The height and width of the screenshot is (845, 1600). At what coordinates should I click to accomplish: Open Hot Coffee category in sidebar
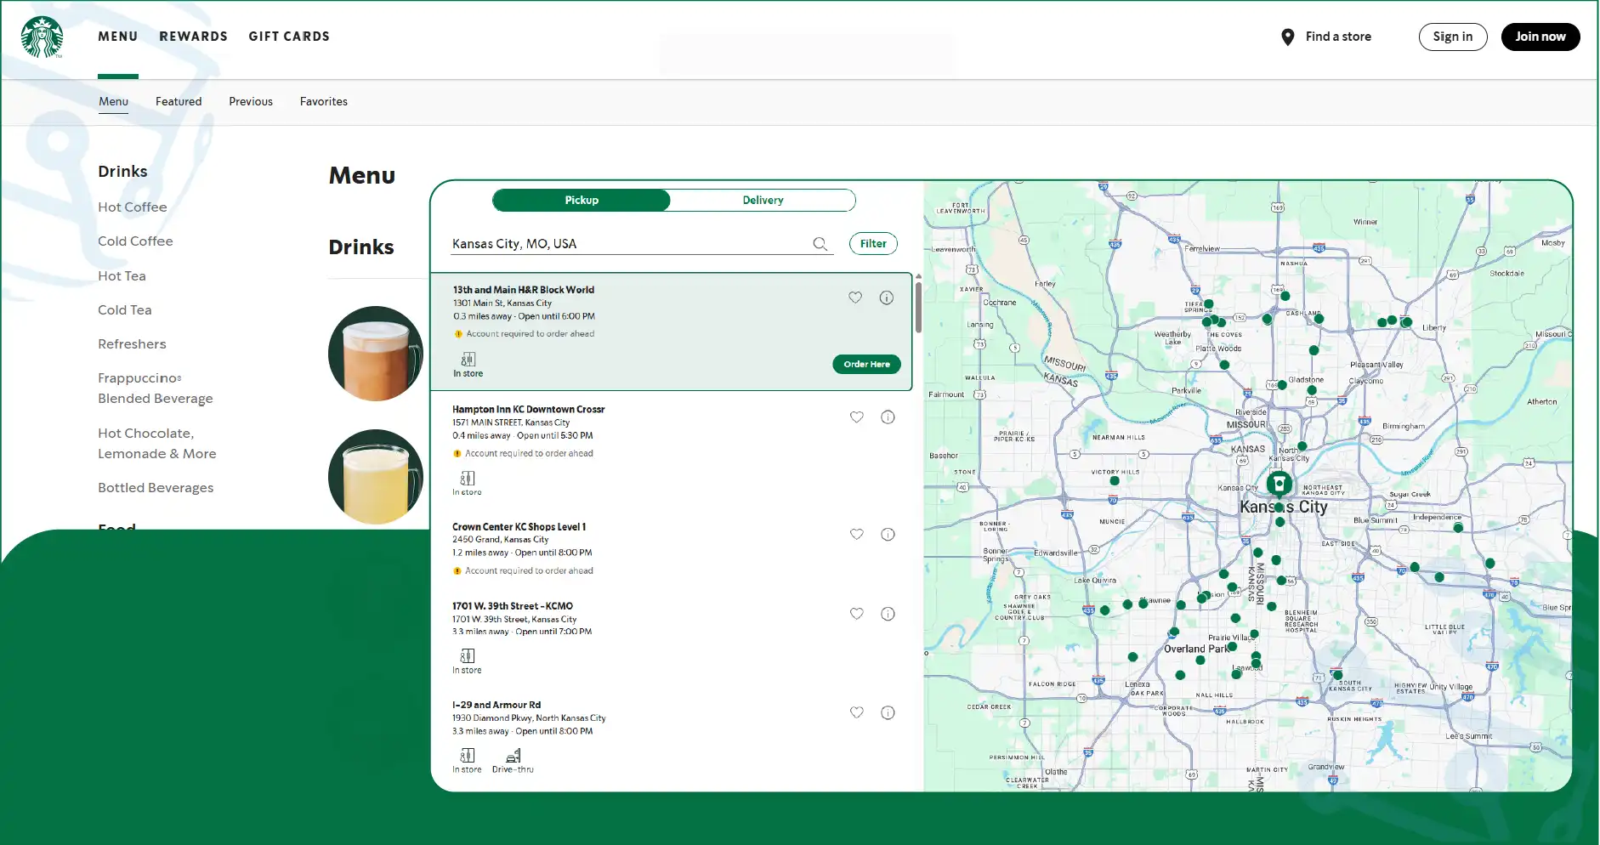(x=133, y=207)
